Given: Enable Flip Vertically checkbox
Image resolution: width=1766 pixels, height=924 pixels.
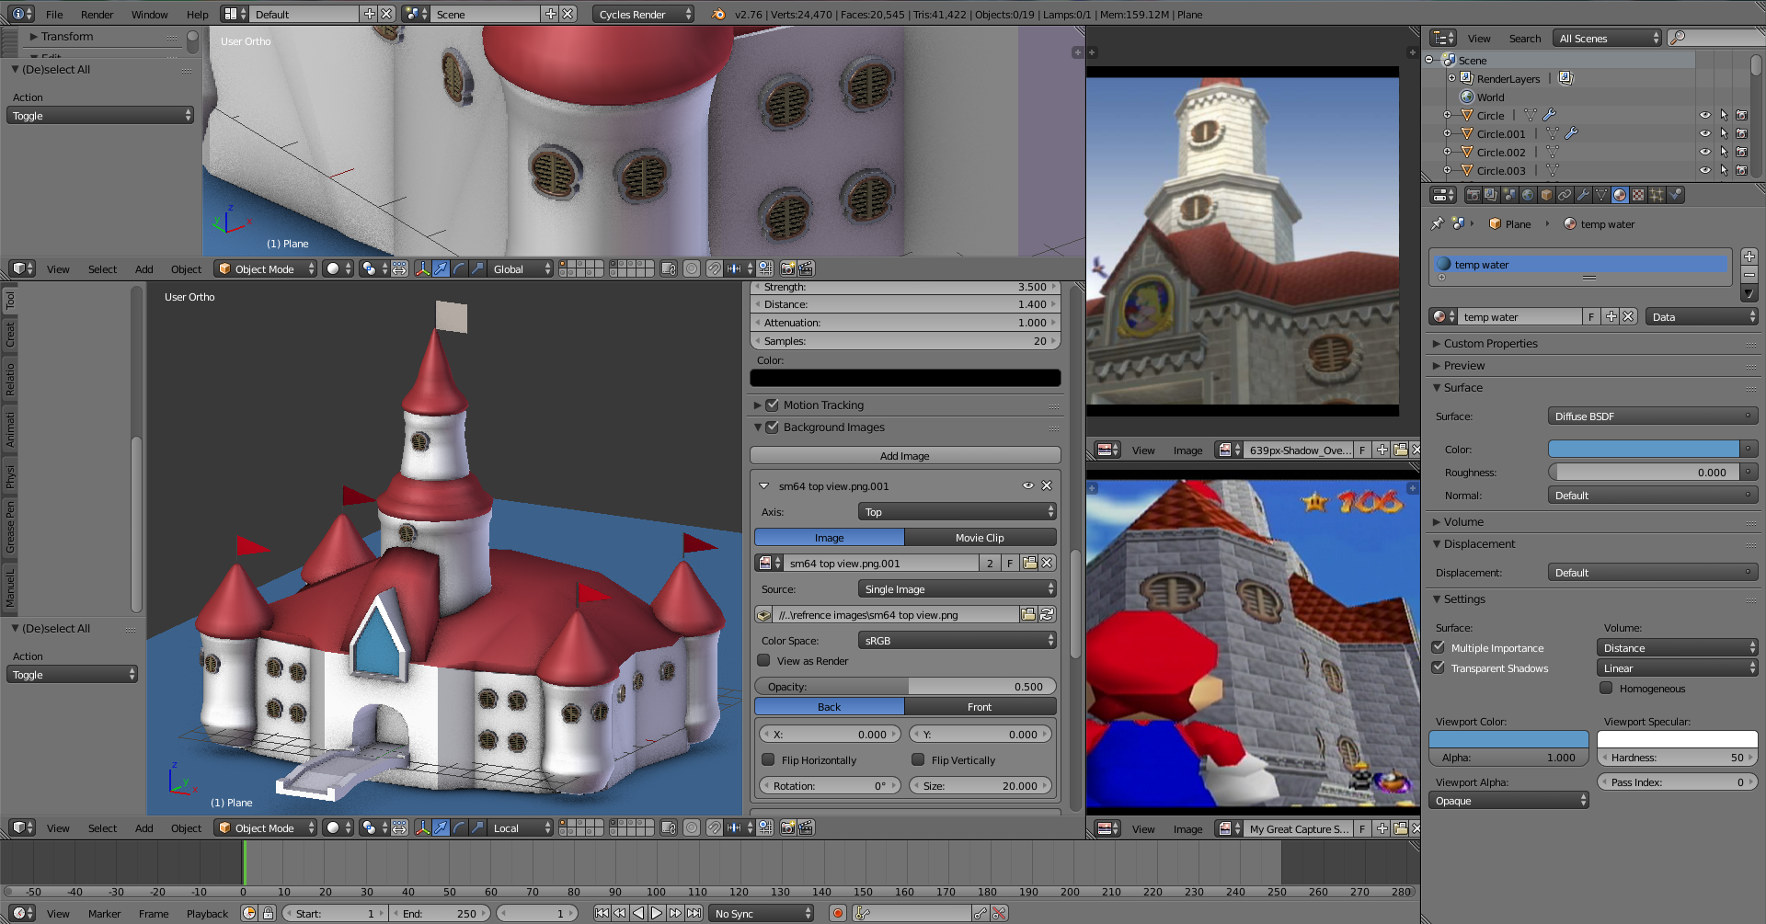Looking at the screenshot, I should [x=918, y=759].
